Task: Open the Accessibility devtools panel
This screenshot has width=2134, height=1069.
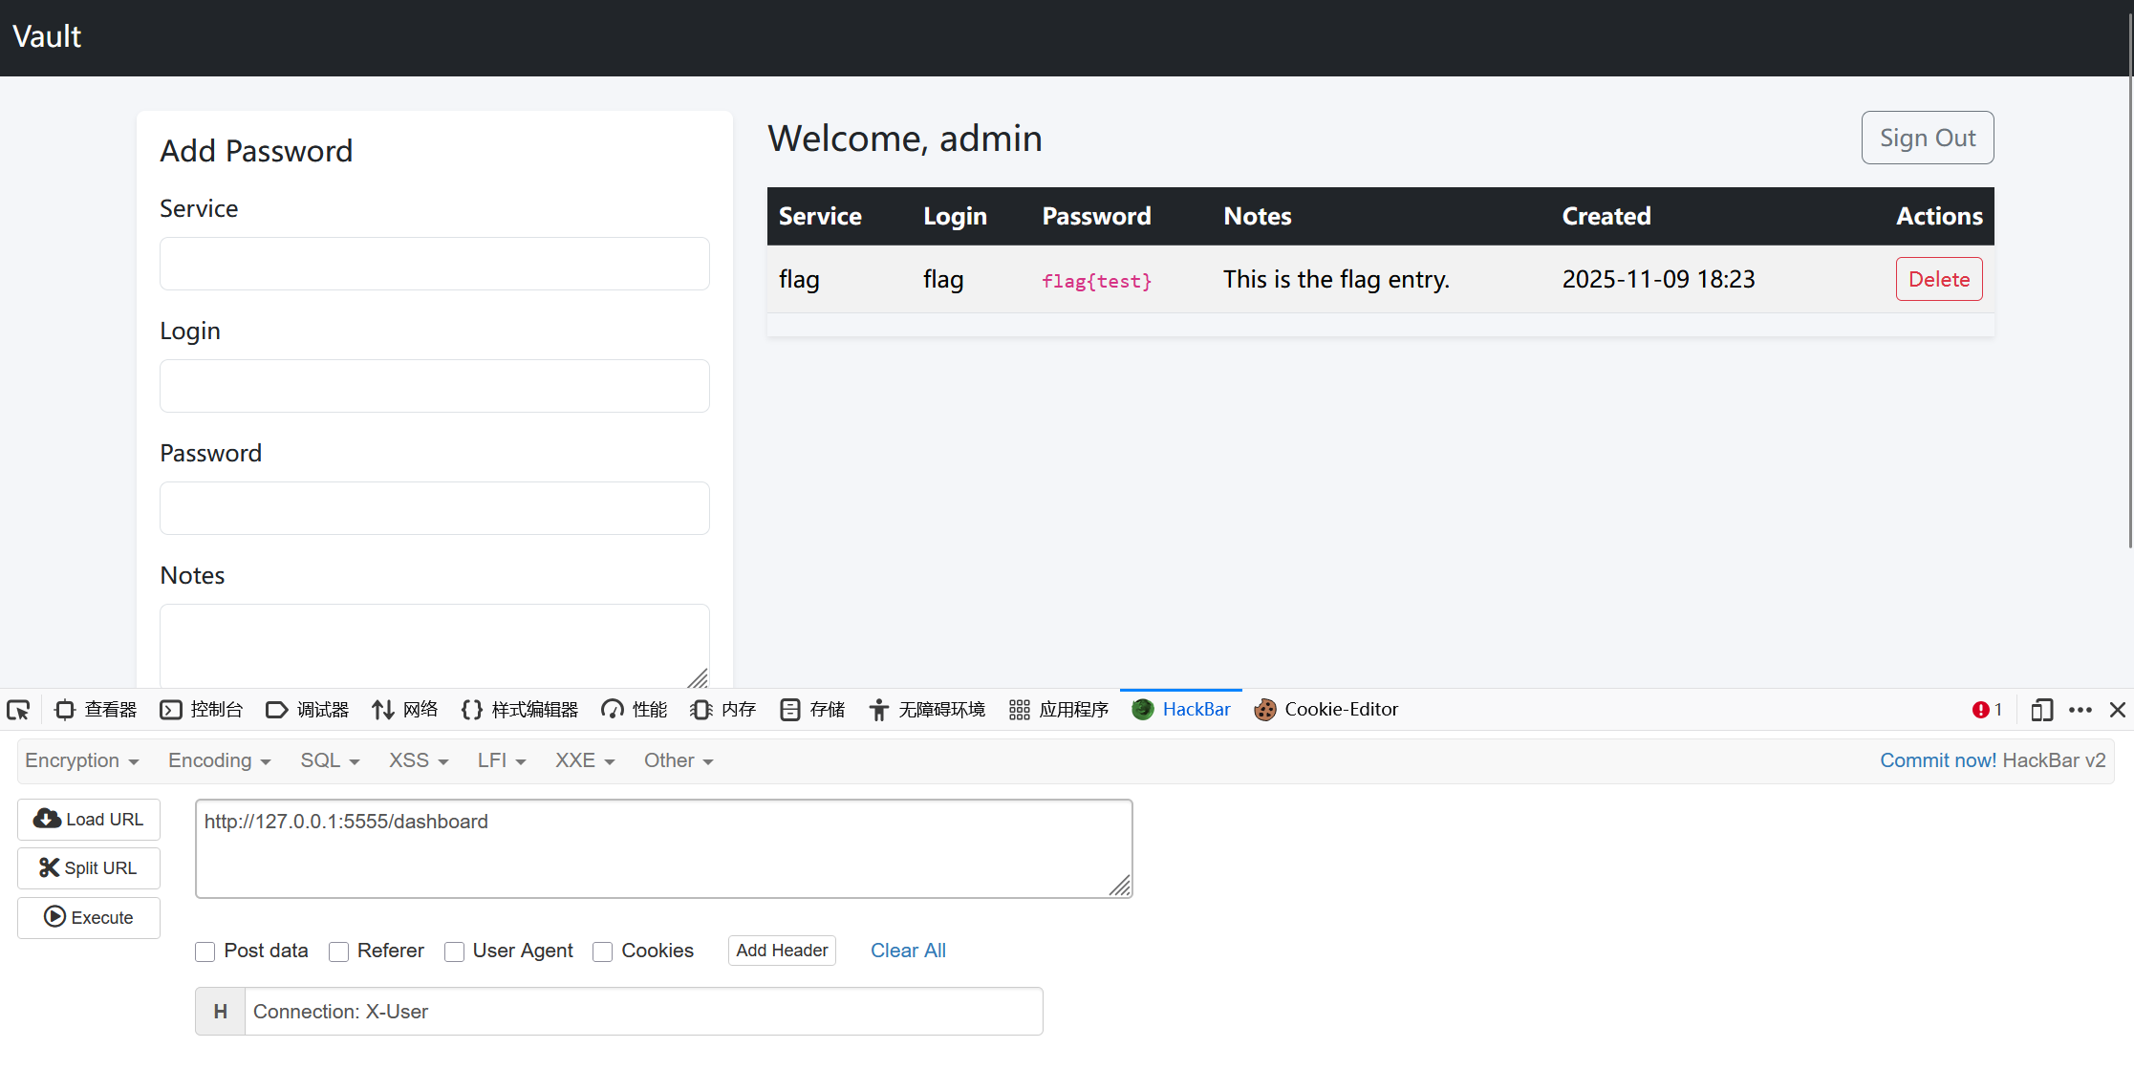Action: [x=927, y=710]
